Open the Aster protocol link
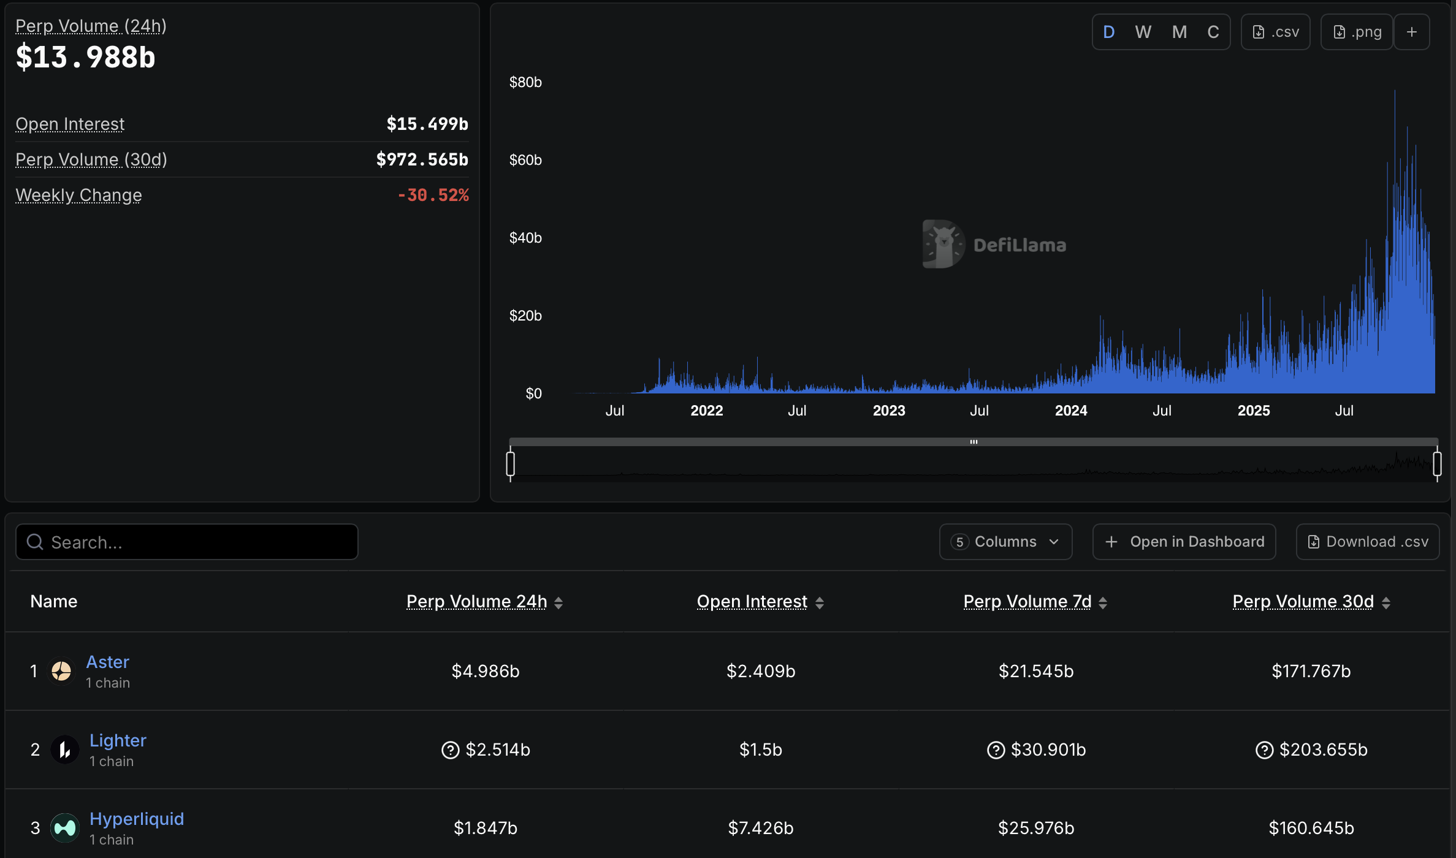1456x858 pixels. click(108, 662)
